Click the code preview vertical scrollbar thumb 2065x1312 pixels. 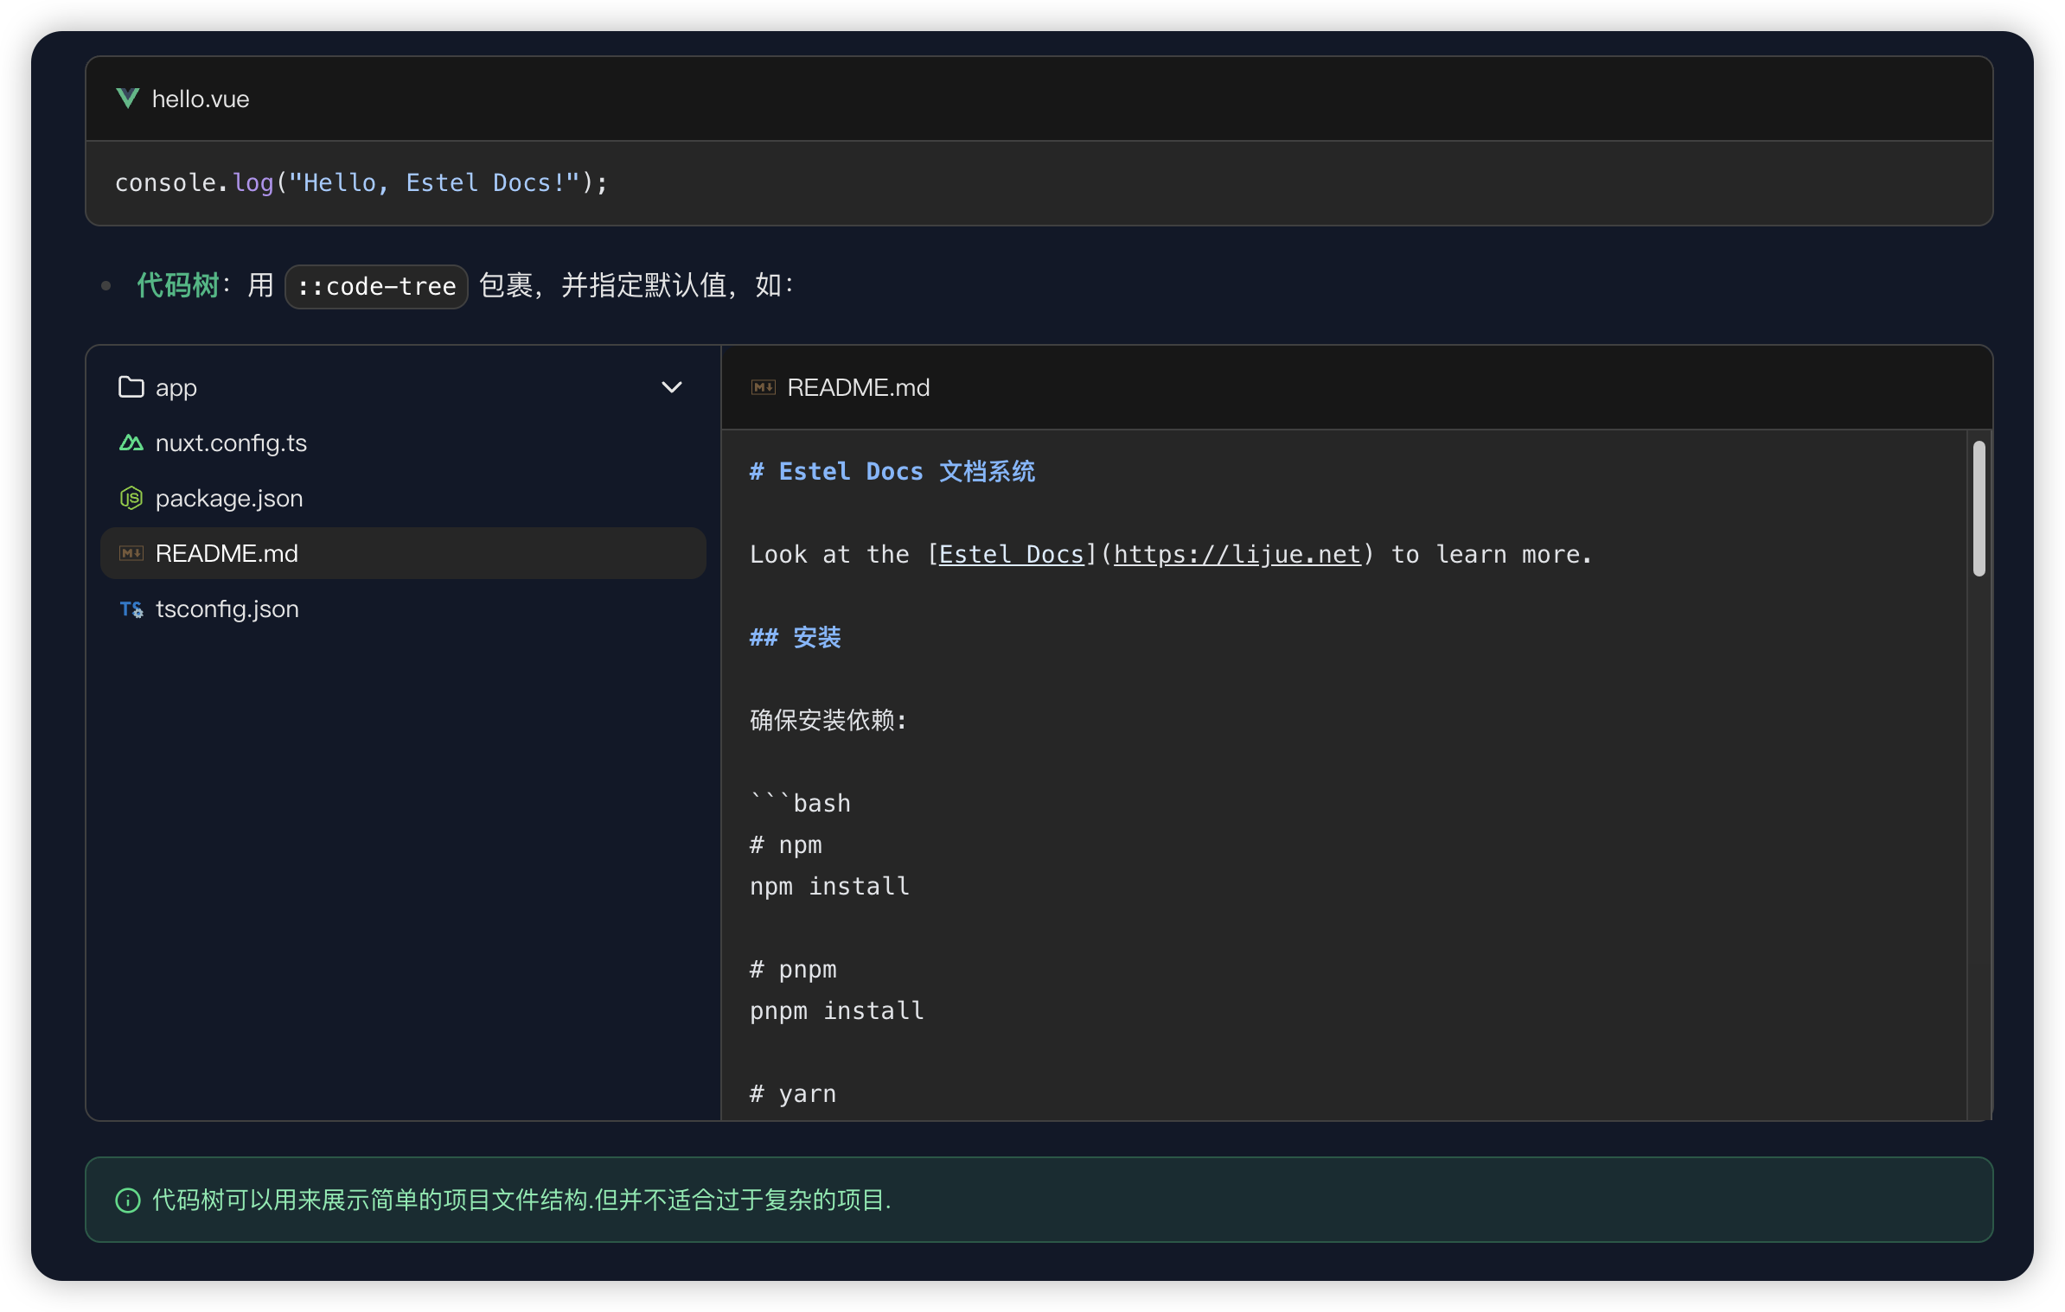(1979, 508)
